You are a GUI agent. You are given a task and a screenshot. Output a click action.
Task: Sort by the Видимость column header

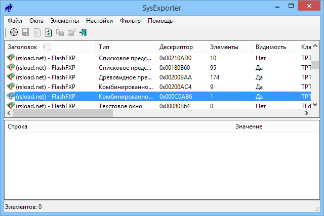point(275,47)
